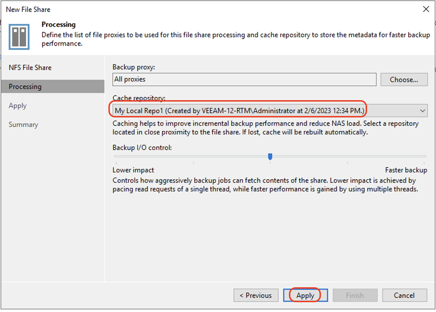436x312 pixels.
Task: Click the Backup I/O control slider thumb
Action: pyautogui.click(x=270, y=157)
